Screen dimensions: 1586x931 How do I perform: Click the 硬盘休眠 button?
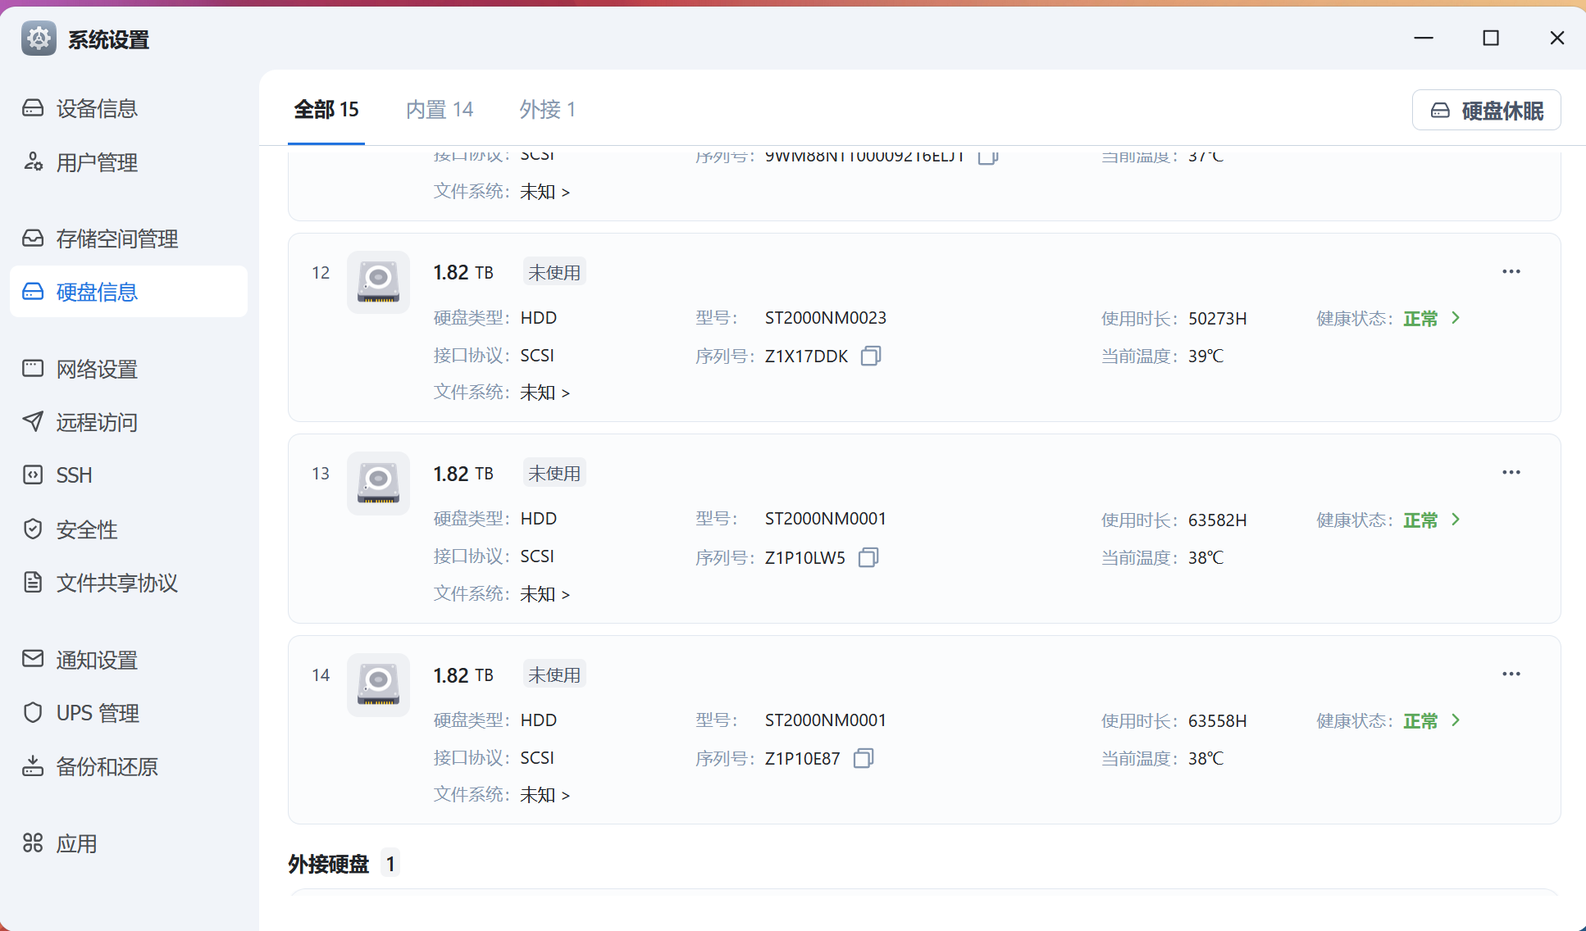[1486, 111]
